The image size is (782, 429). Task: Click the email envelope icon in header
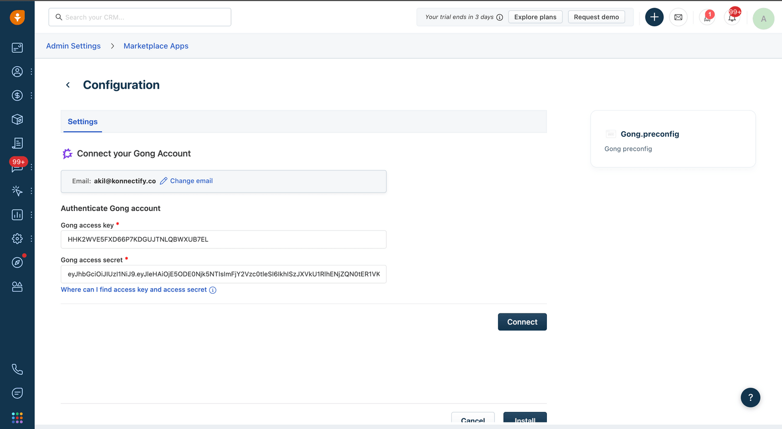coord(678,17)
